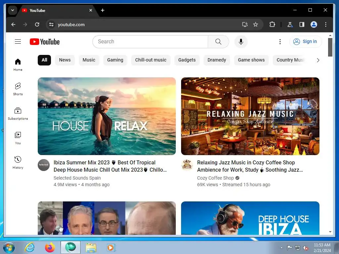Open Windows Media Player from taskbar

111,247
